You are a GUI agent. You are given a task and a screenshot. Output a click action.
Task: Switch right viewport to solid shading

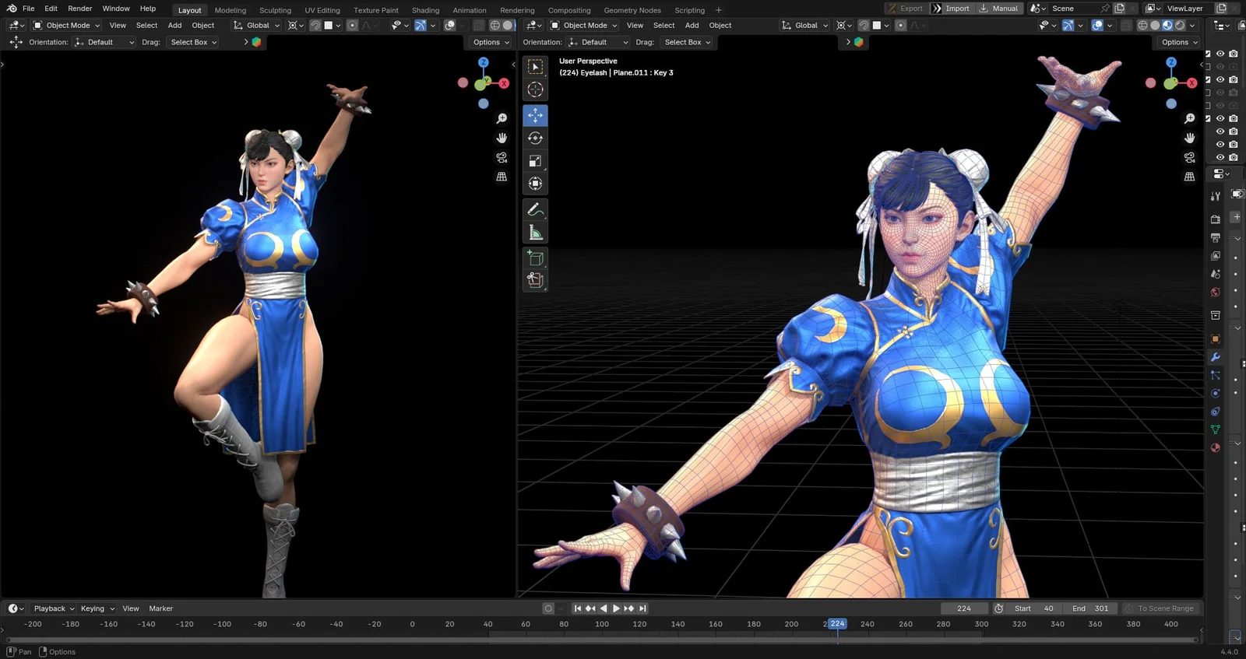coord(1155,25)
